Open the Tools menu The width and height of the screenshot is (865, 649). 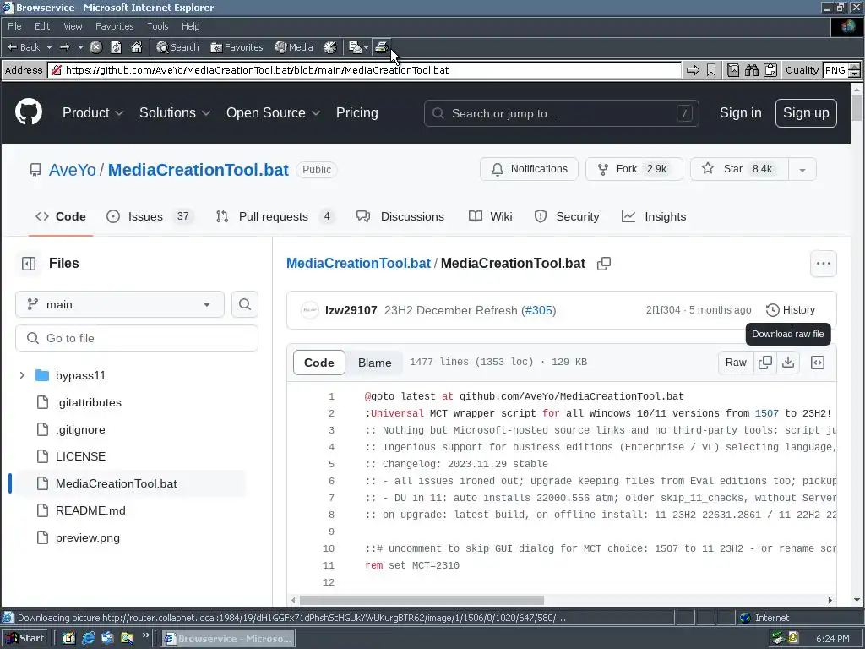click(x=157, y=26)
